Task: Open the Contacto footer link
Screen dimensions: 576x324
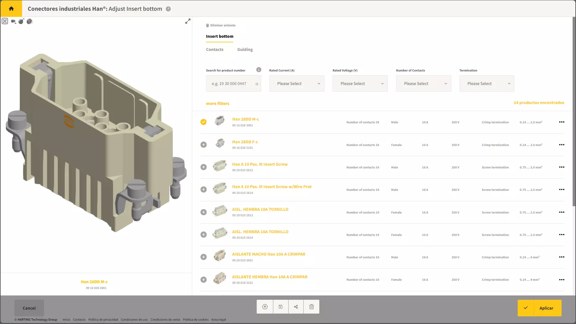Action: click(x=79, y=320)
